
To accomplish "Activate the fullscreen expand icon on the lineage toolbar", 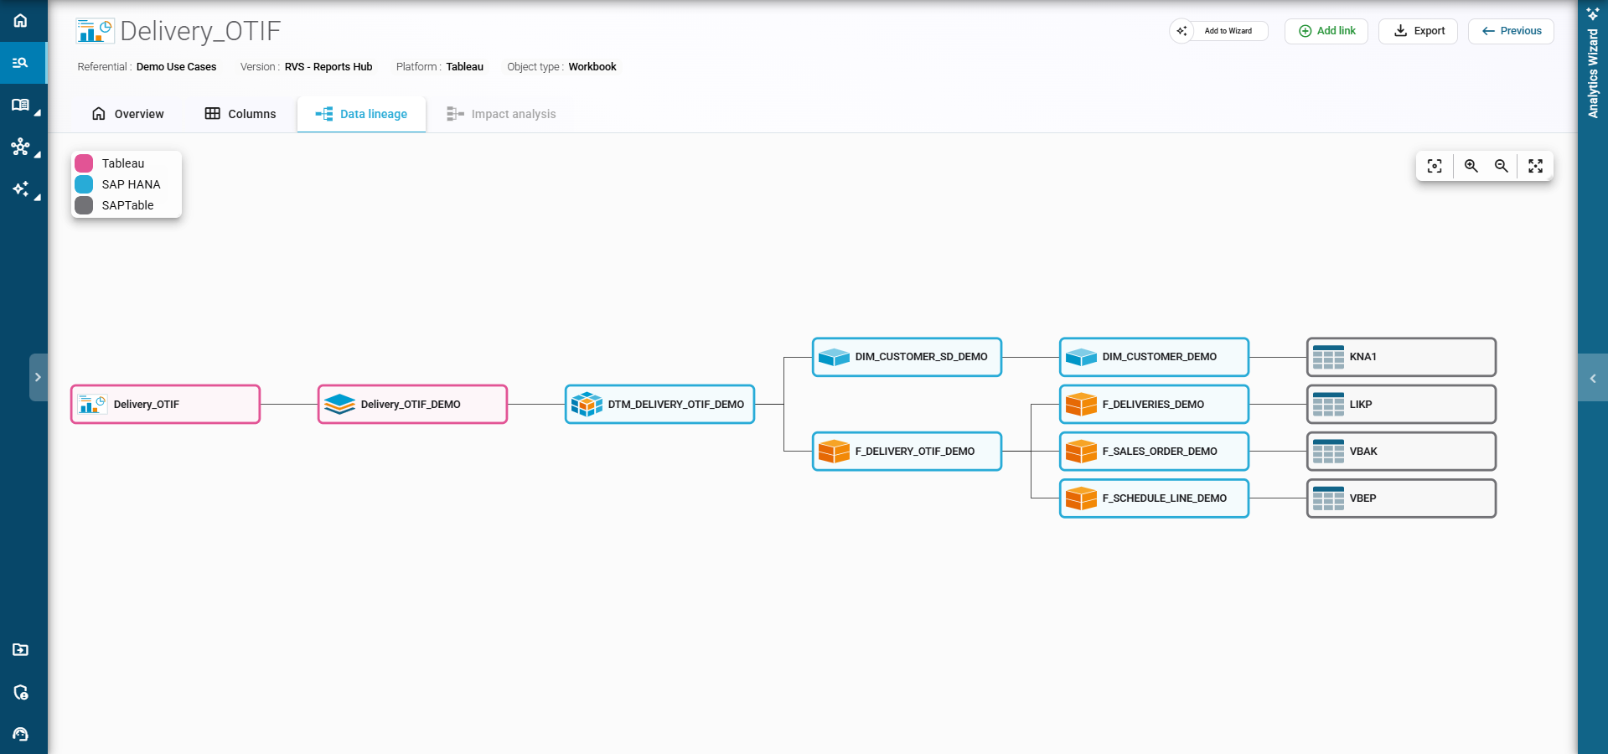I will [1535, 166].
